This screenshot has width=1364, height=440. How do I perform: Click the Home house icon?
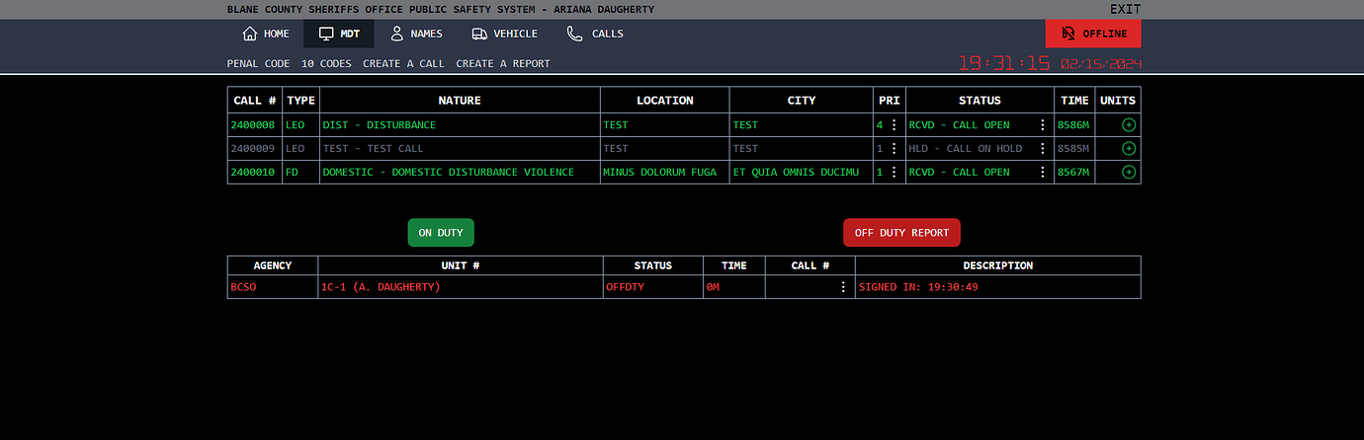[250, 34]
